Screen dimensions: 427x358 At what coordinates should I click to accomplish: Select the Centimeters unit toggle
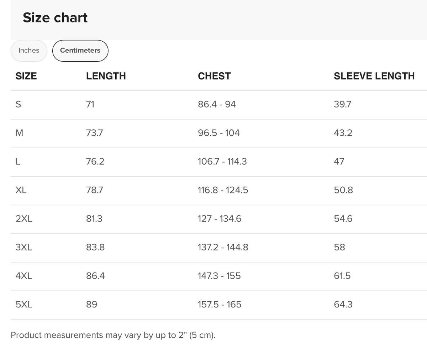pos(80,51)
